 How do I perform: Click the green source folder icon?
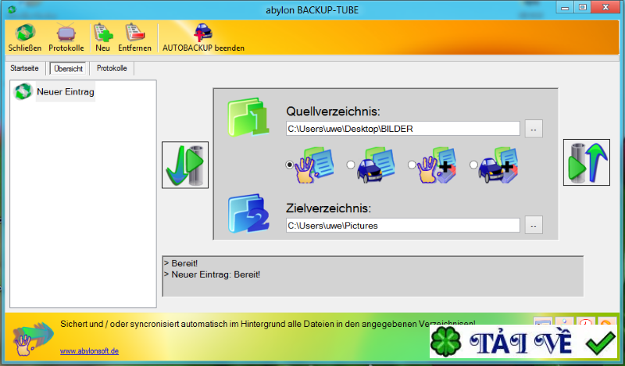click(x=248, y=118)
